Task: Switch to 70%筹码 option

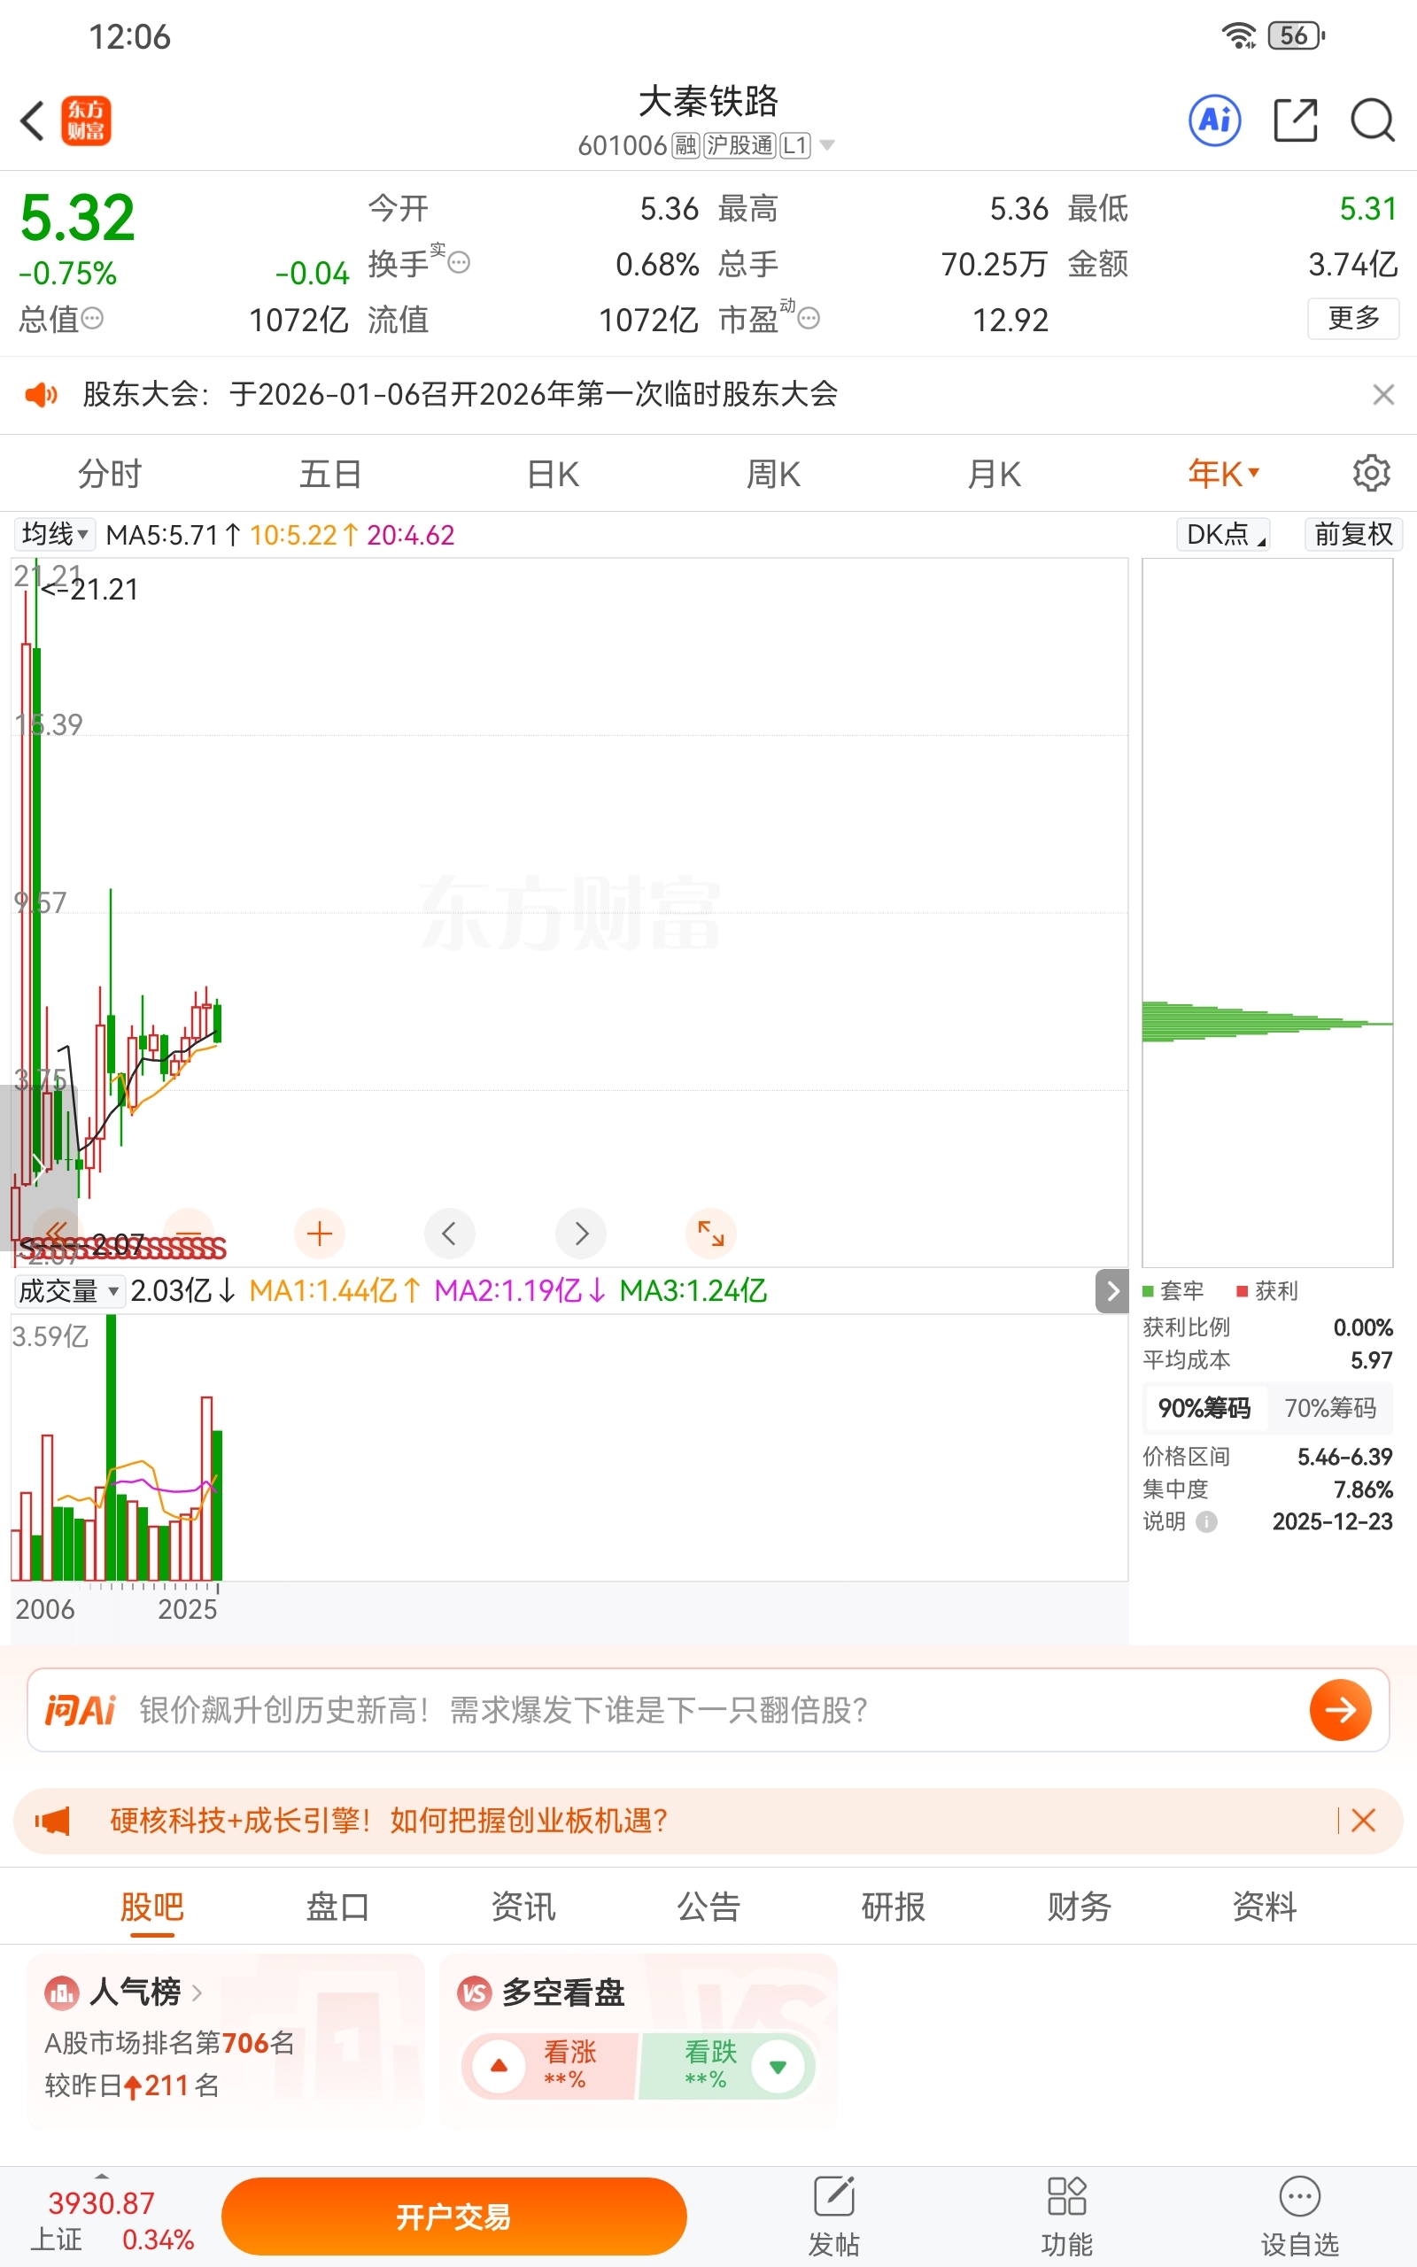Action: [x=1330, y=1408]
